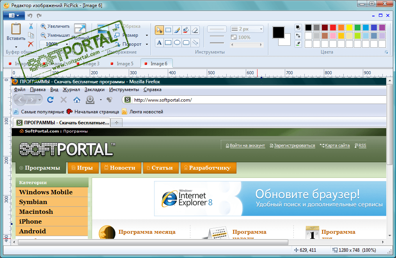Select the Ellipse shape tool

point(177,43)
